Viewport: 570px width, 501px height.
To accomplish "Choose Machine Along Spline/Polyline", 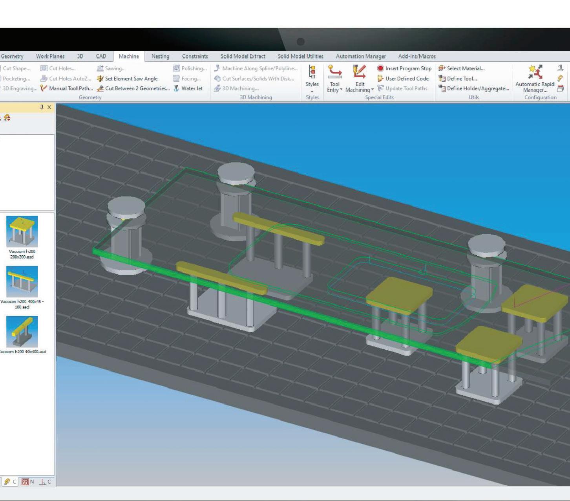I will pos(256,68).
